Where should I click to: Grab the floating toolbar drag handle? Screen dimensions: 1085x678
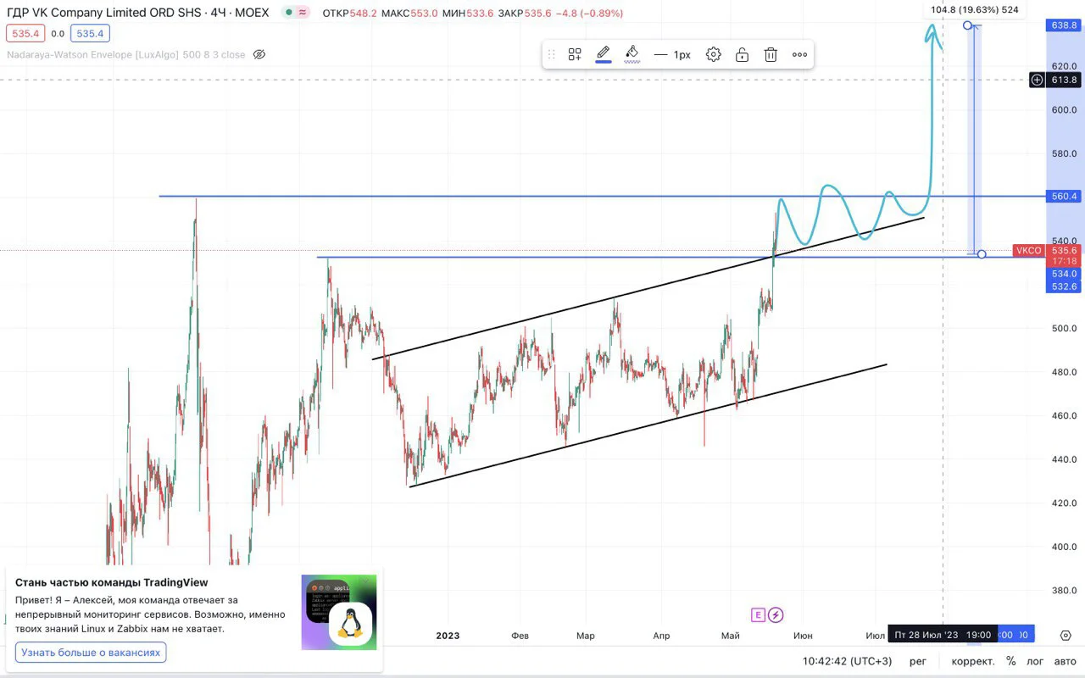(x=551, y=54)
